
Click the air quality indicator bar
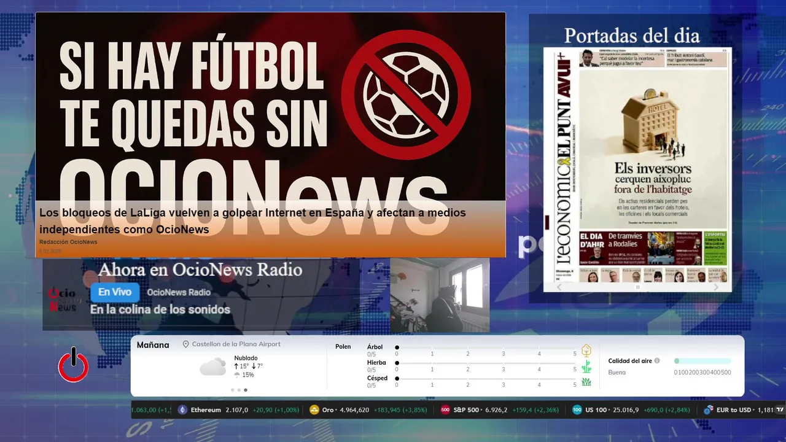click(702, 361)
